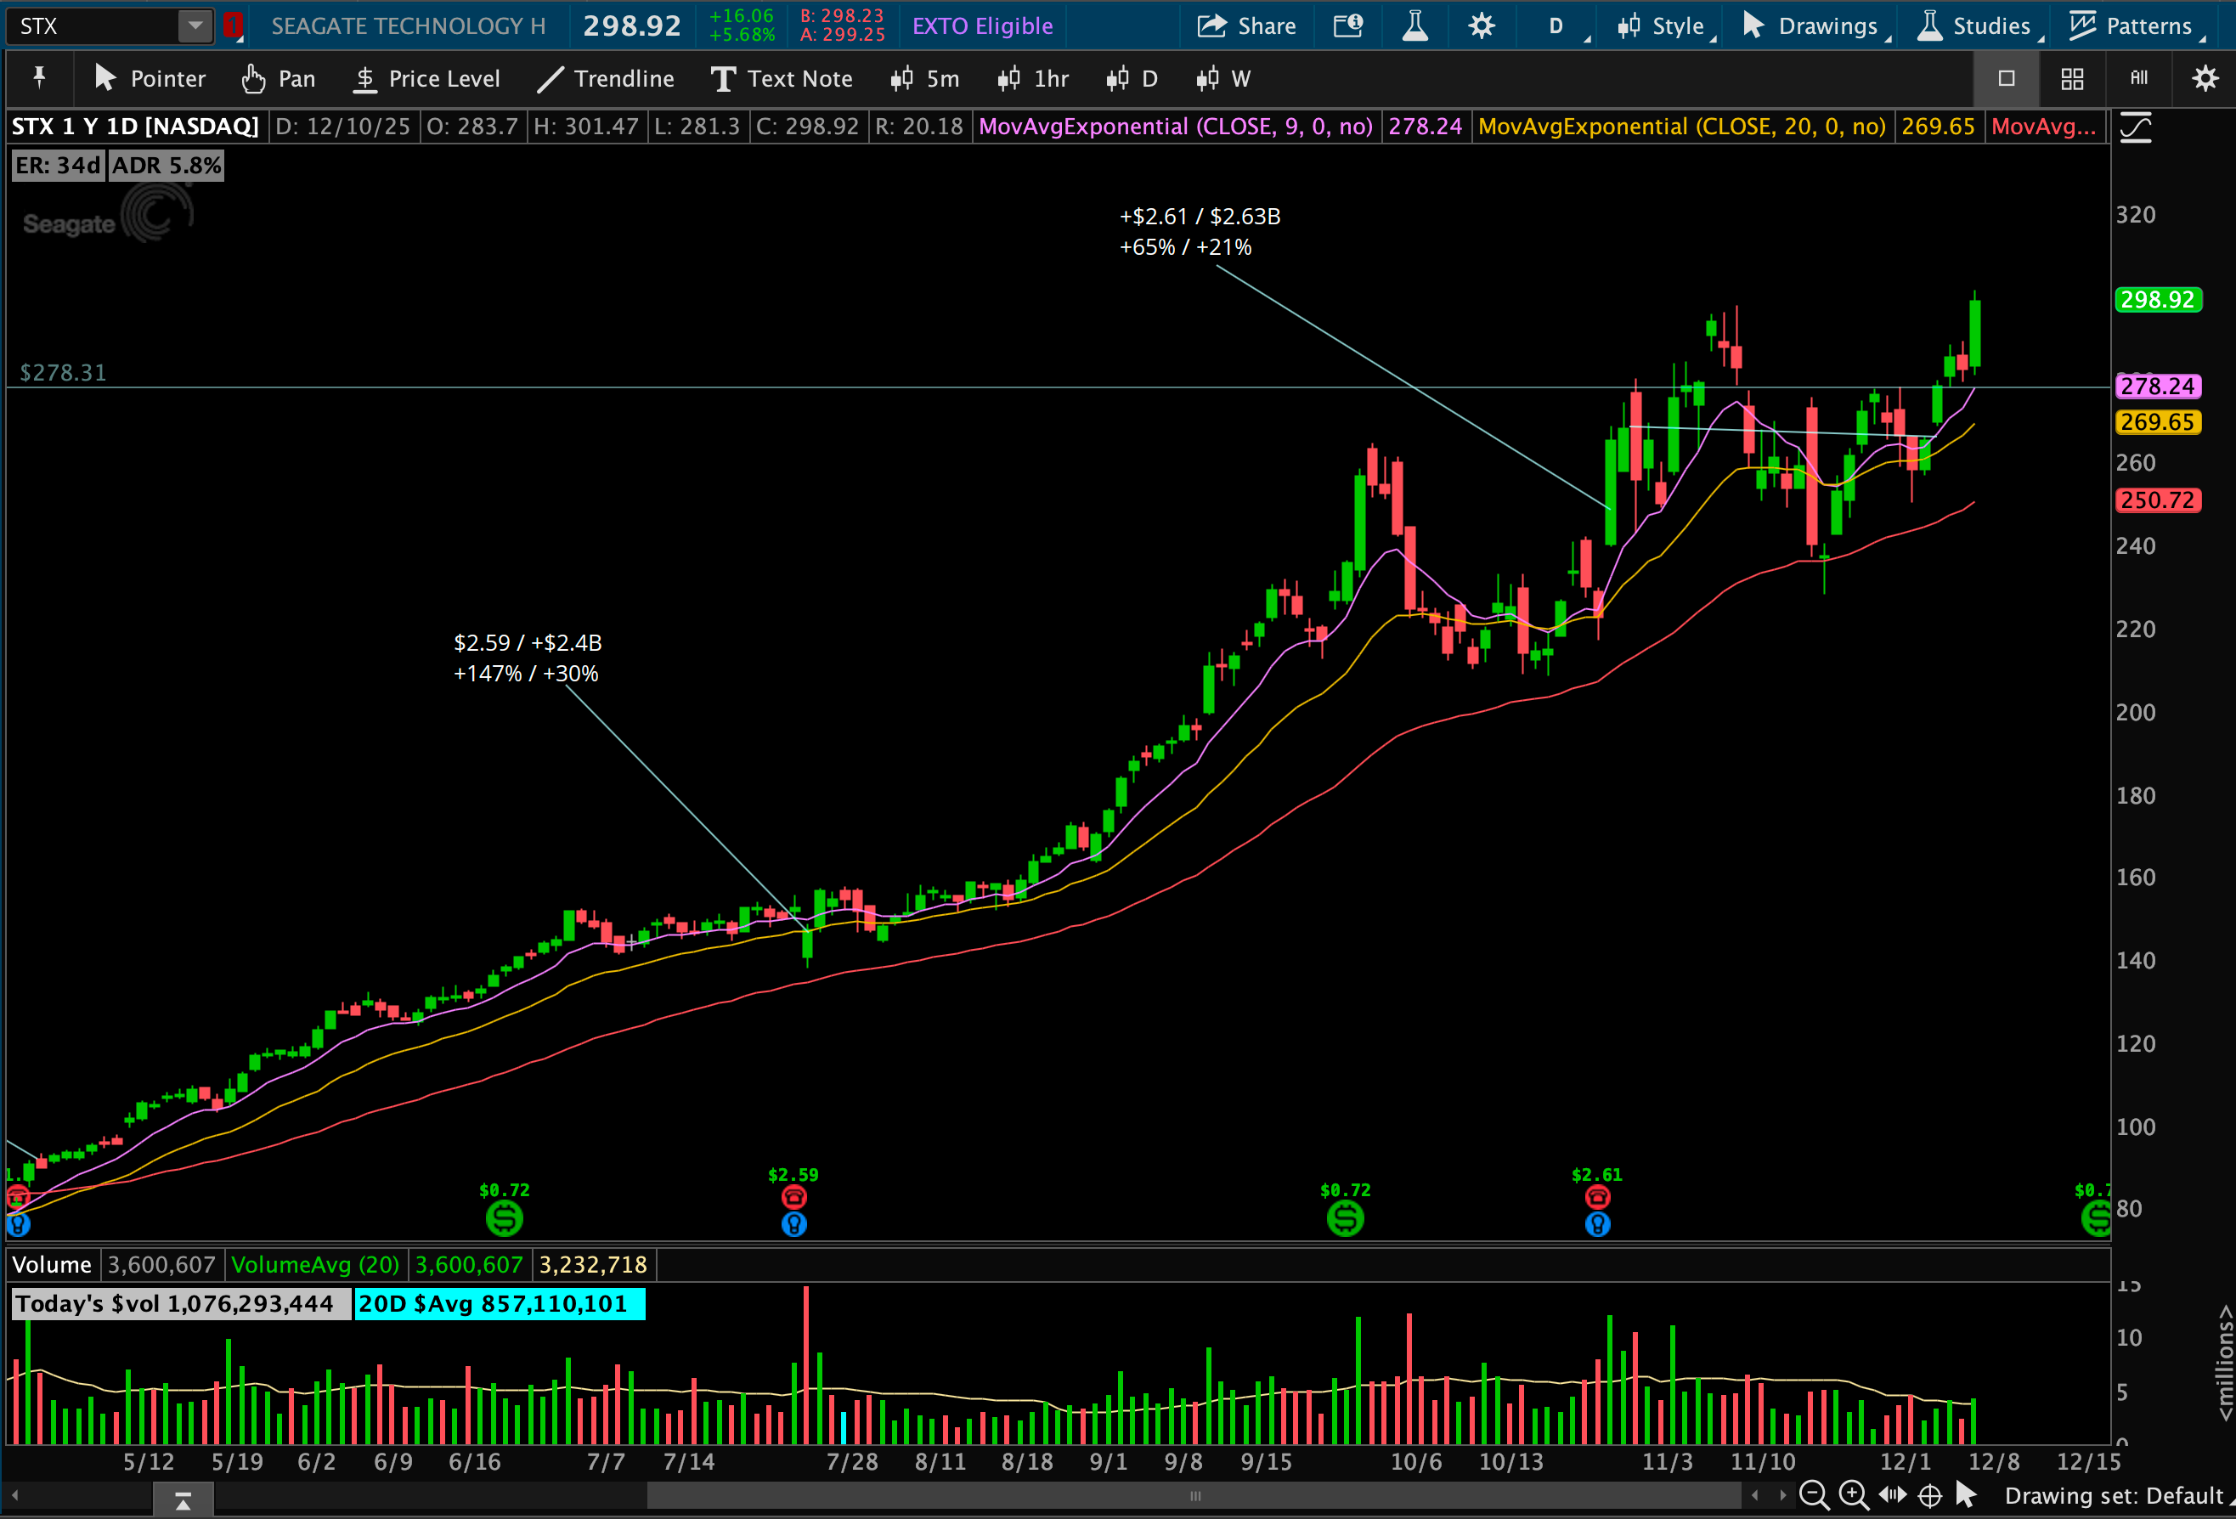Switch to the 5m timeframe button
The height and width of the screenshot is (1519, 2236).
(x=925, y=79)
